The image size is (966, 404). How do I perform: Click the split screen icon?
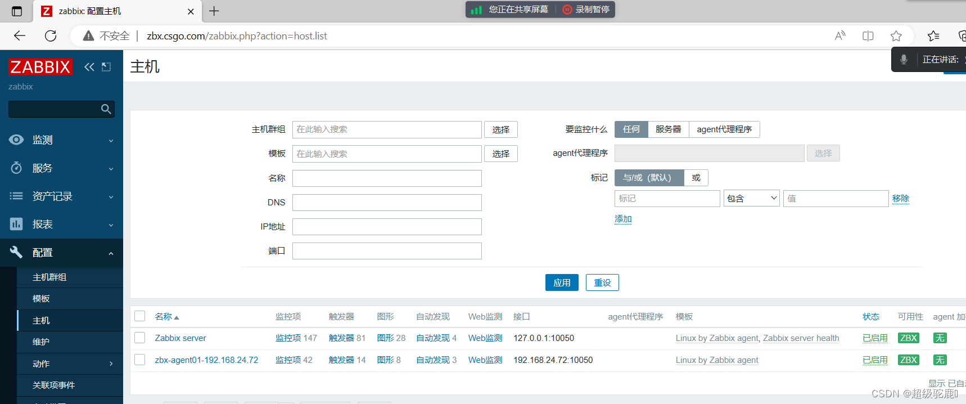(868, 36)
